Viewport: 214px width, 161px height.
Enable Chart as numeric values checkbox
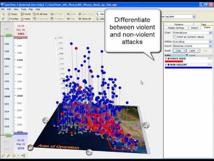coord(175,37)
